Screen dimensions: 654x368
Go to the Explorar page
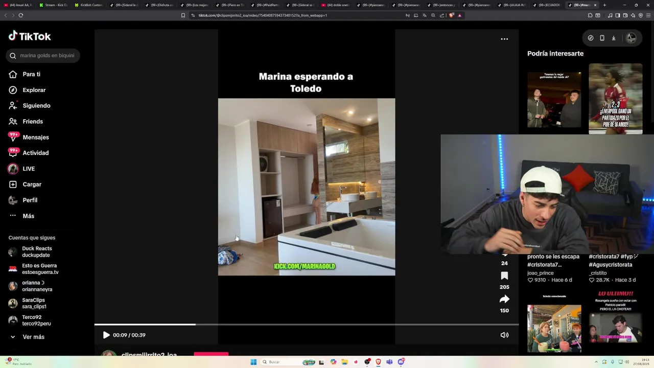(x=27, y=90)
